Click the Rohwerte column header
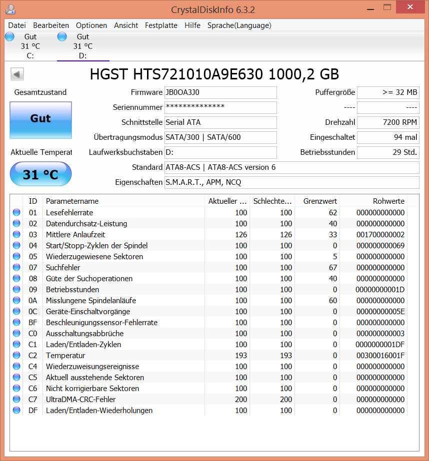 coord(373,201)
